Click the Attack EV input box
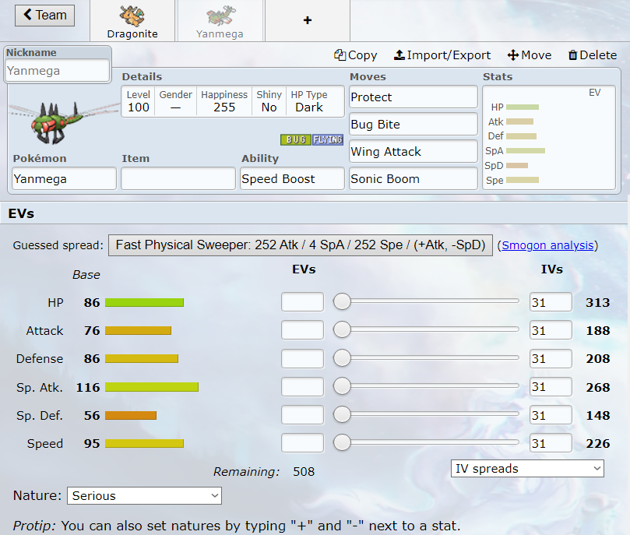This screenshot has width=630, height=535. point(303,330)
